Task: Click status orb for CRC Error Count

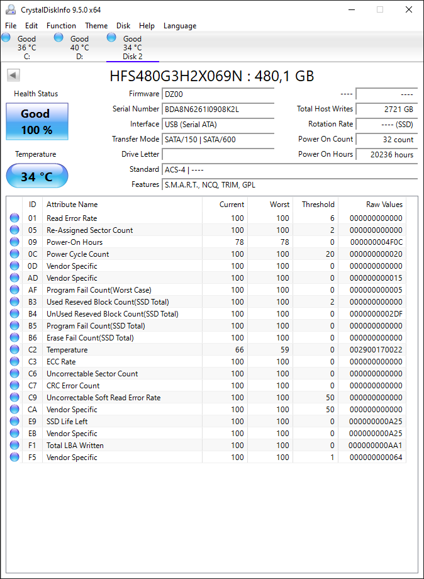Action: [14, 386]
